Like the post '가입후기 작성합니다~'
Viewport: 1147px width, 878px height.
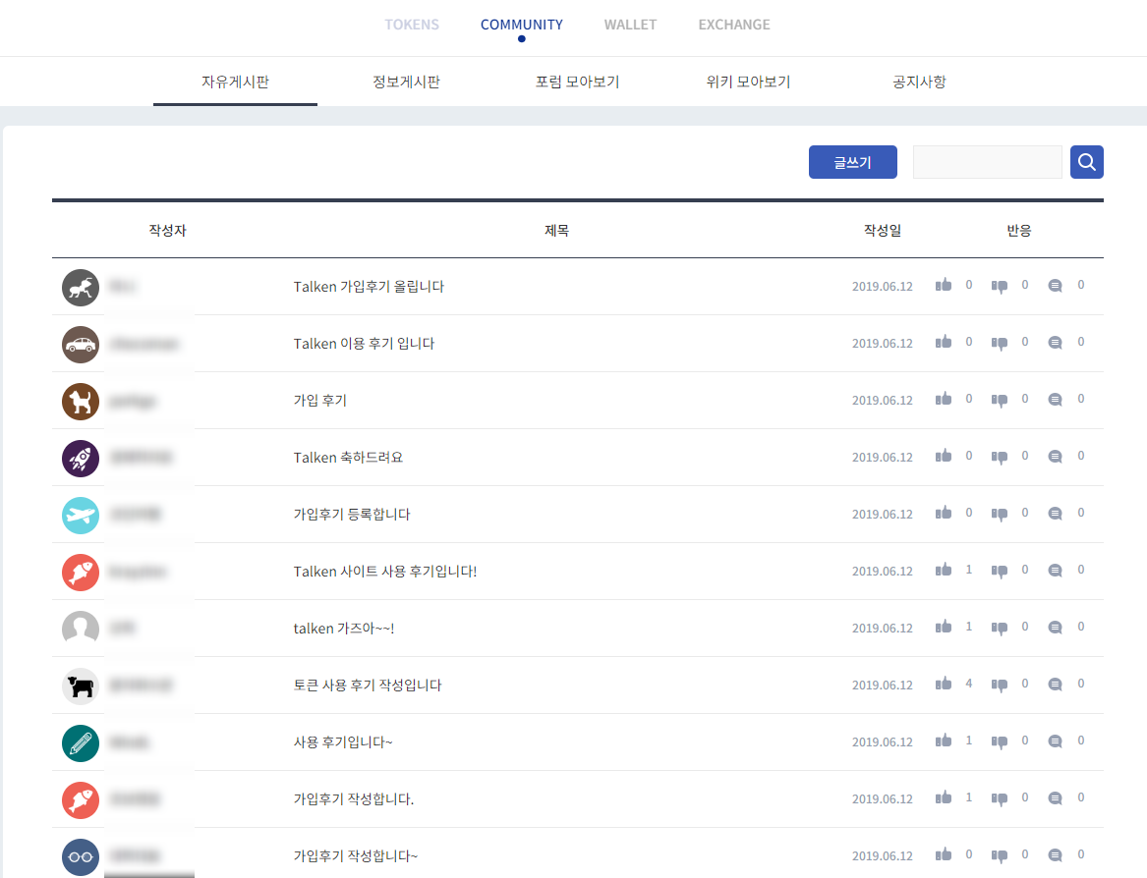944,854
